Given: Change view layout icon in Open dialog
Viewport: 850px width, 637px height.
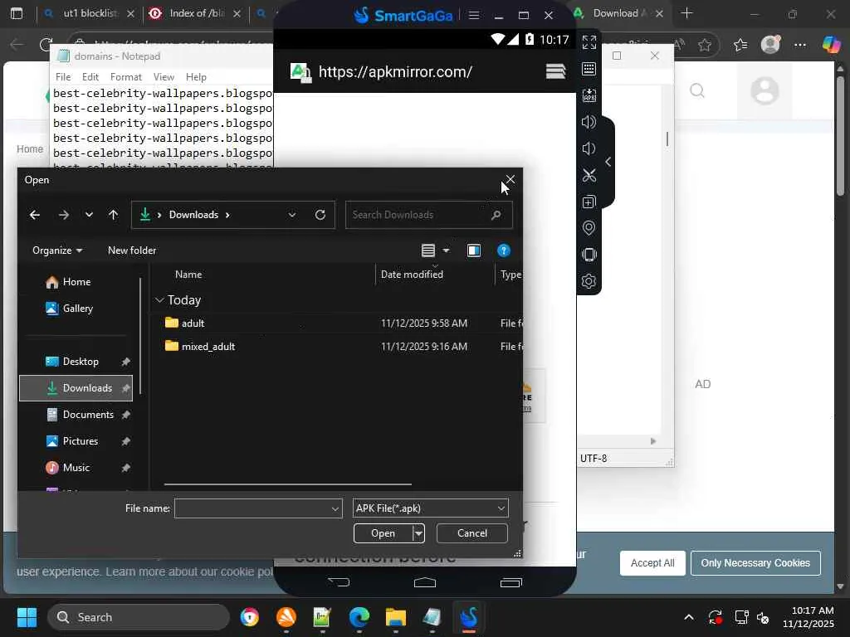Looking at the screenshot, I should (428, 250).
